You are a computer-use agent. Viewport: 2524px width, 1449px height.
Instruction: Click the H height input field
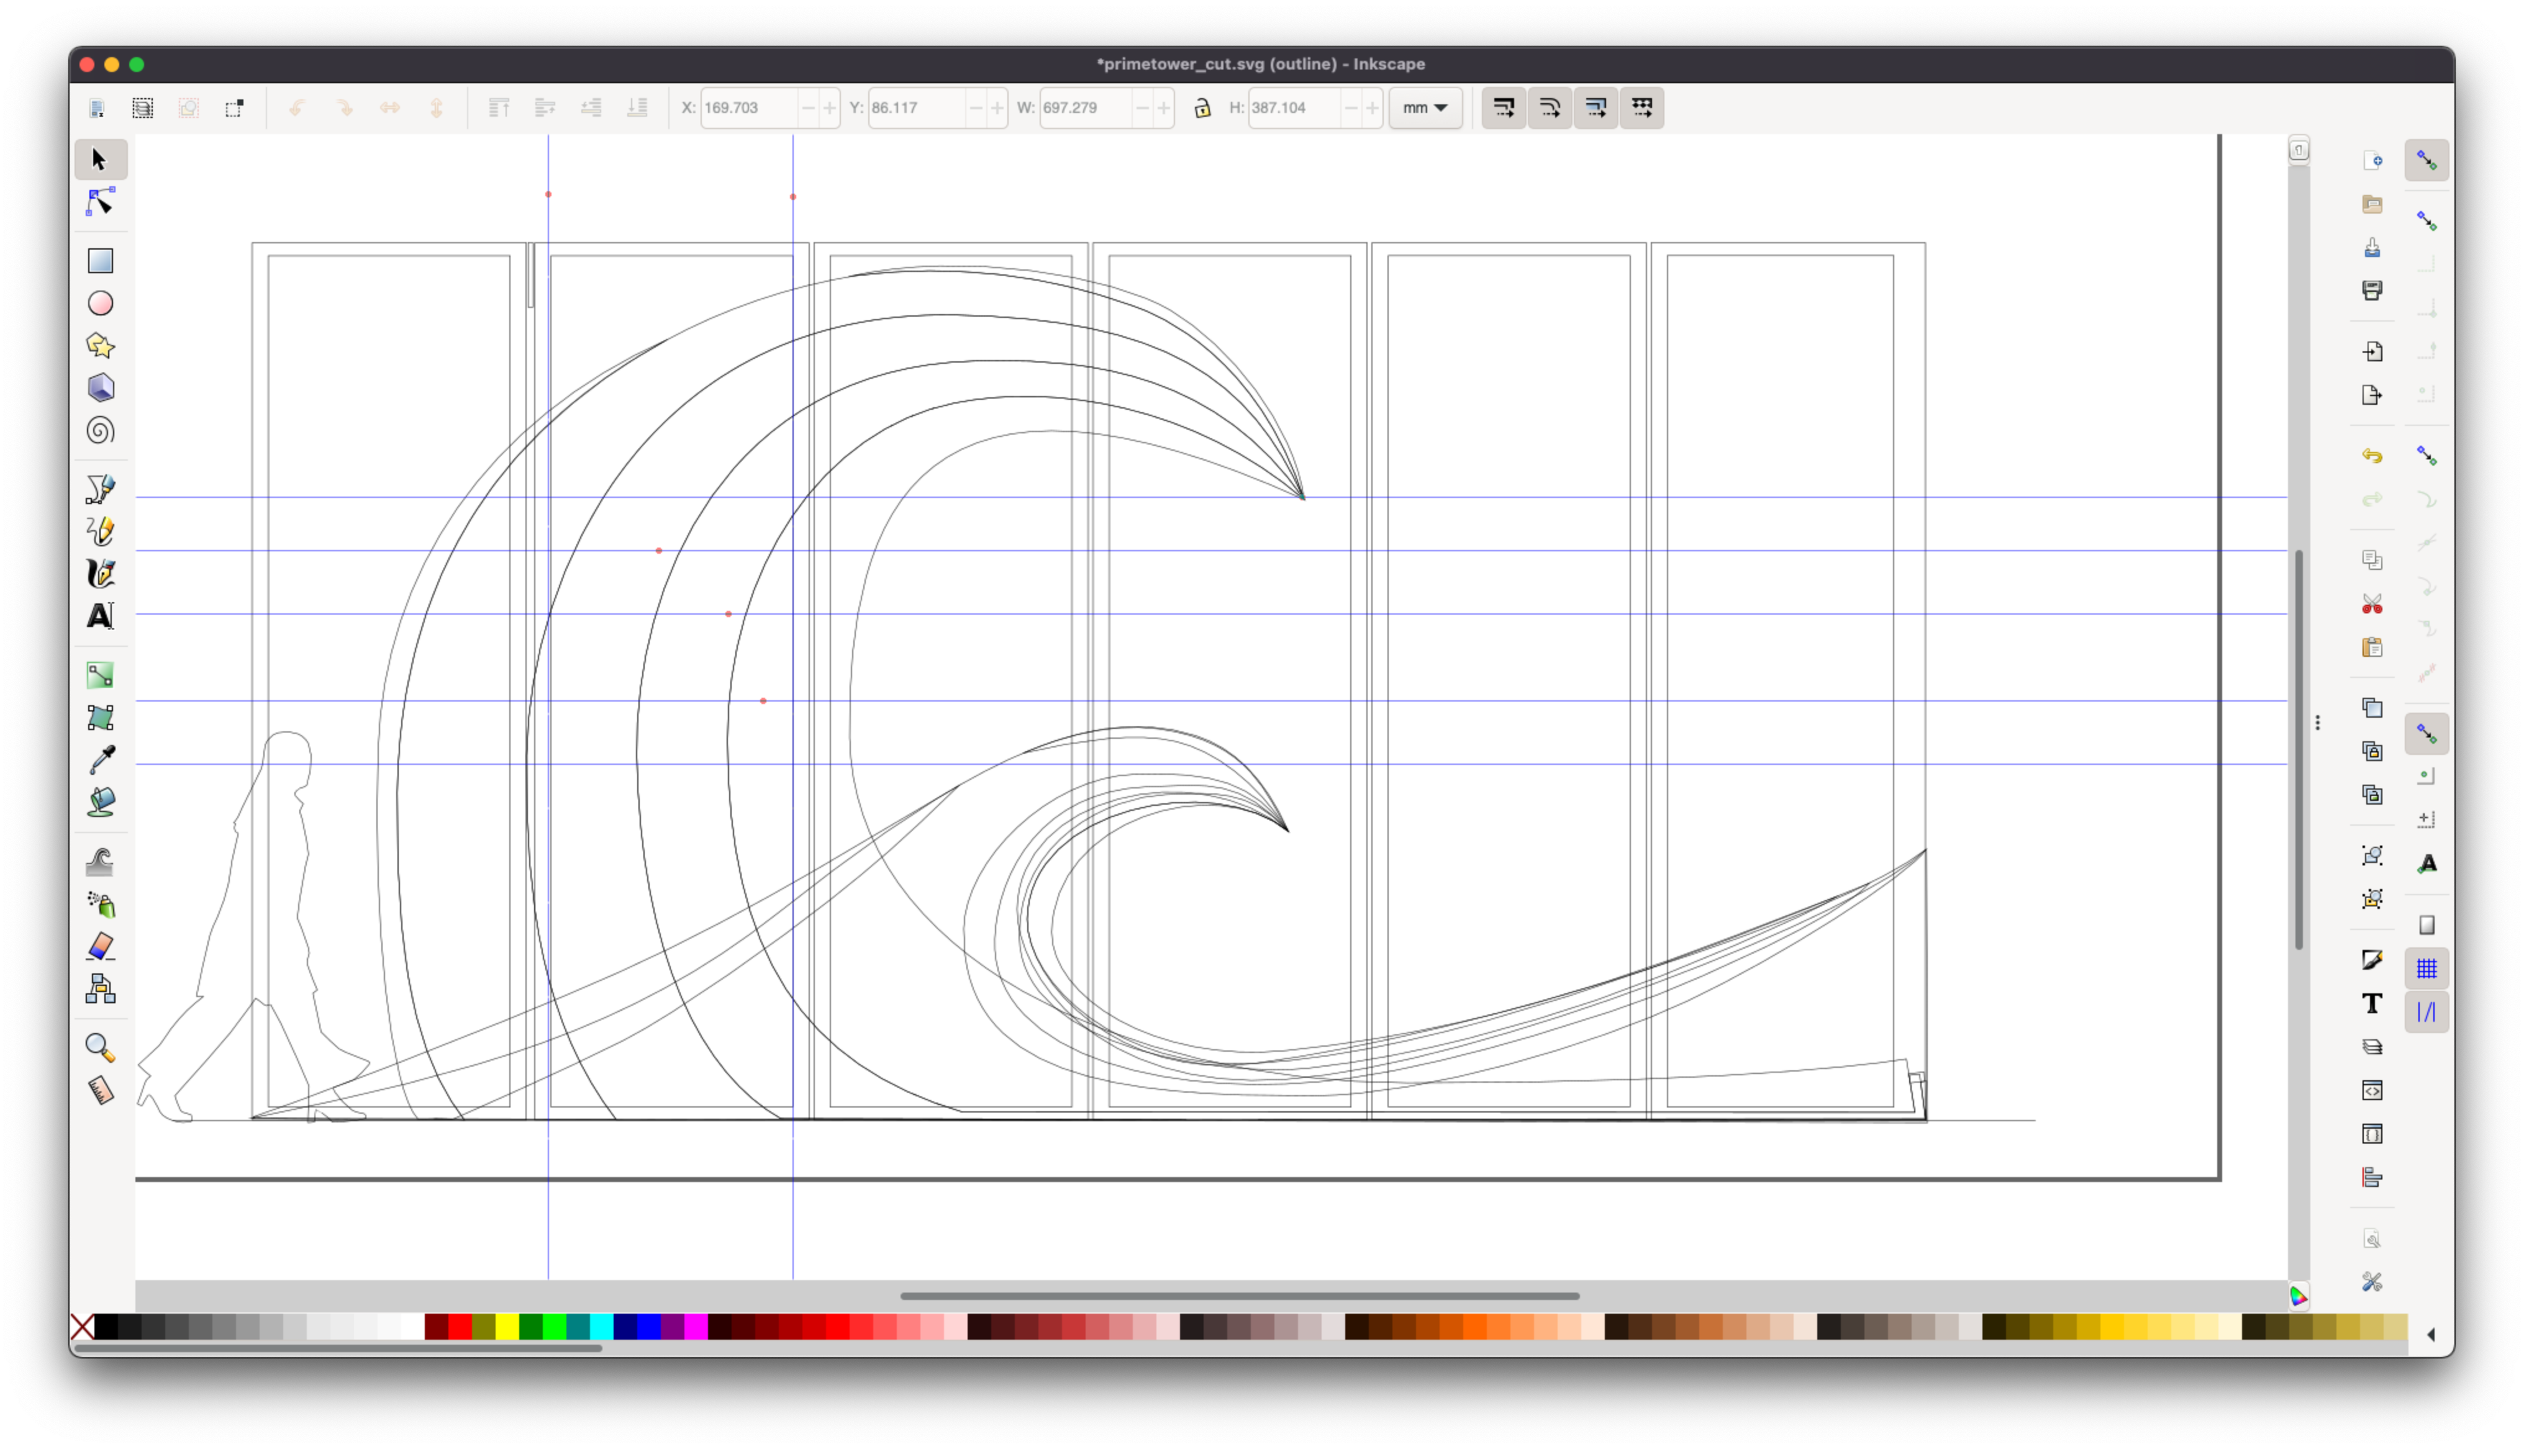click(1295, 107)
